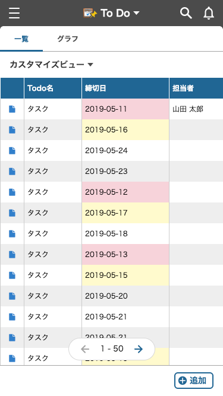Open record icon for 2019-05-20 row
The image size is (223, 396).
point(12,296)
